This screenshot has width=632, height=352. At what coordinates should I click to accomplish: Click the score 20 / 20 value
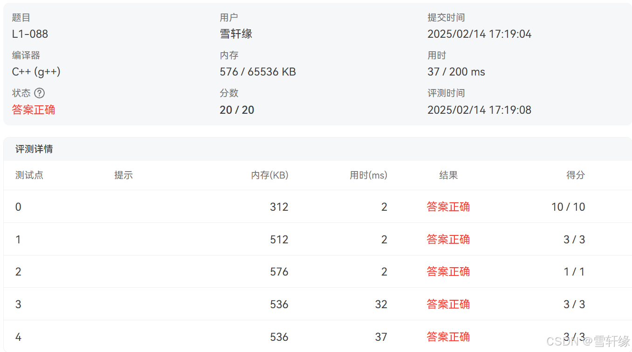pos(237,110)
